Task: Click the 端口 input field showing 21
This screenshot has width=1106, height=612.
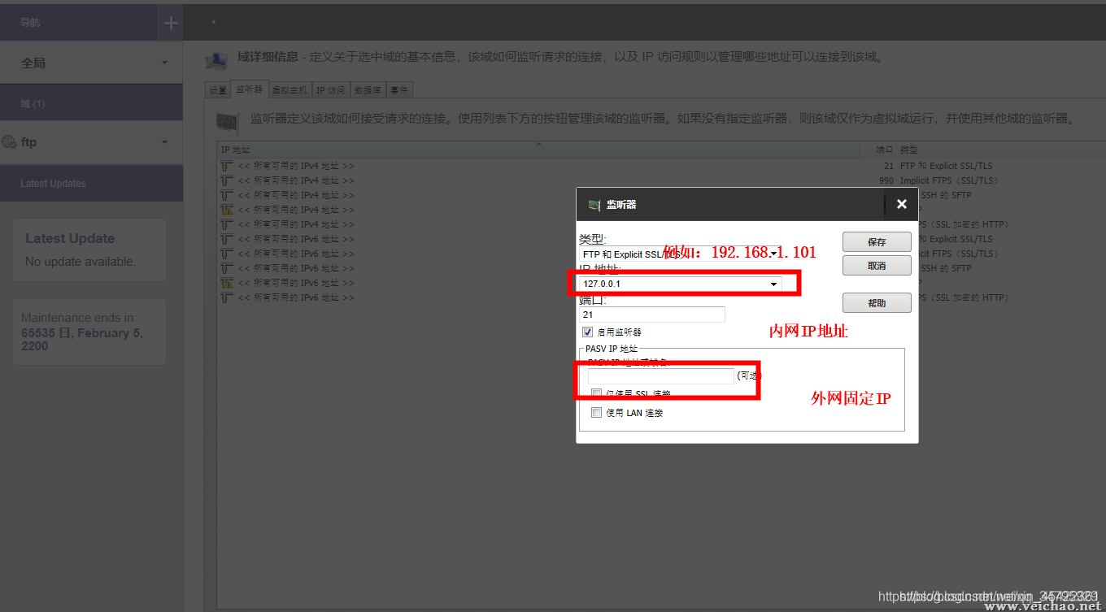Action: (x=651, y=314)
